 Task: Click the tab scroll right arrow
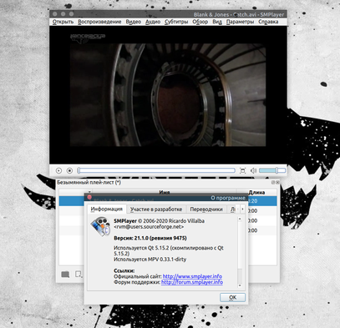[242, 209]
